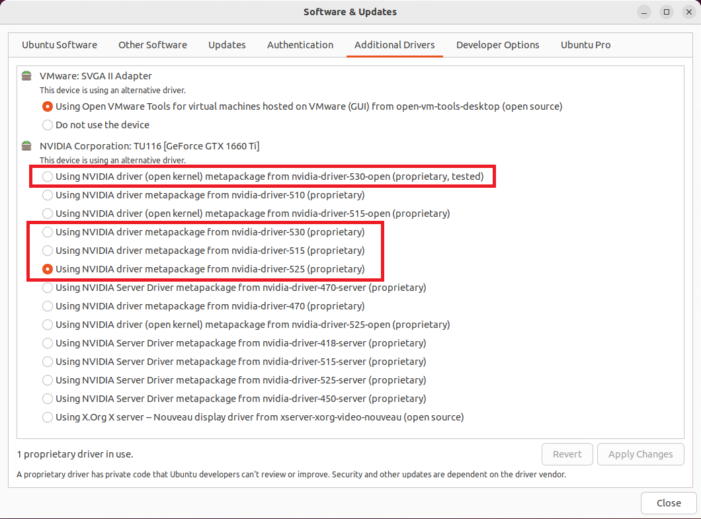701x519 pixels.
Task: Maximize the Software & Updates window
Action: tap(667, 12)
